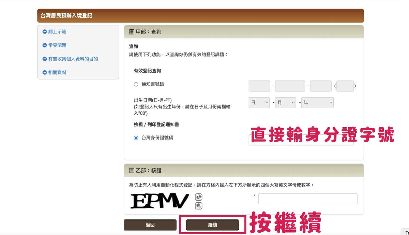This screenshot has width=409, height=235.
Task: Focus the first notification number field
Action: [259, 86]
